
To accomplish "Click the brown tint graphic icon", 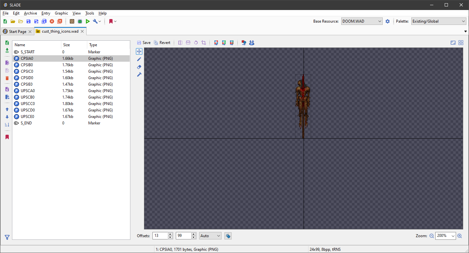I will 232,43.
